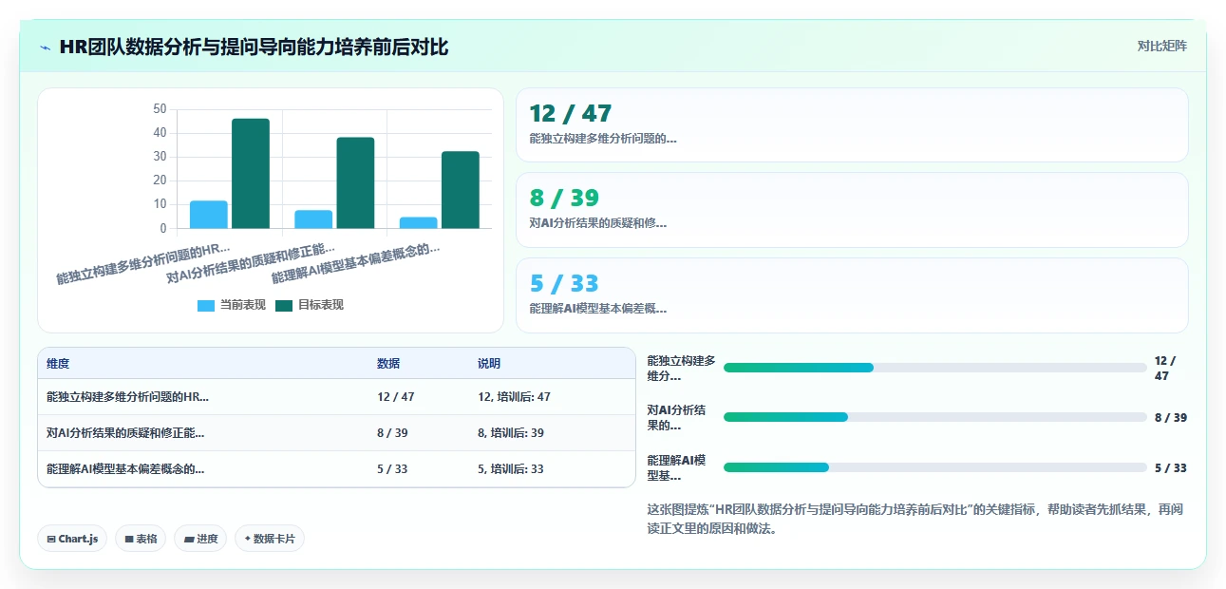Toggle the 目标表现 legend swatch
Image resolution: width=1226 pixels, height=589 pixels.
284,305
